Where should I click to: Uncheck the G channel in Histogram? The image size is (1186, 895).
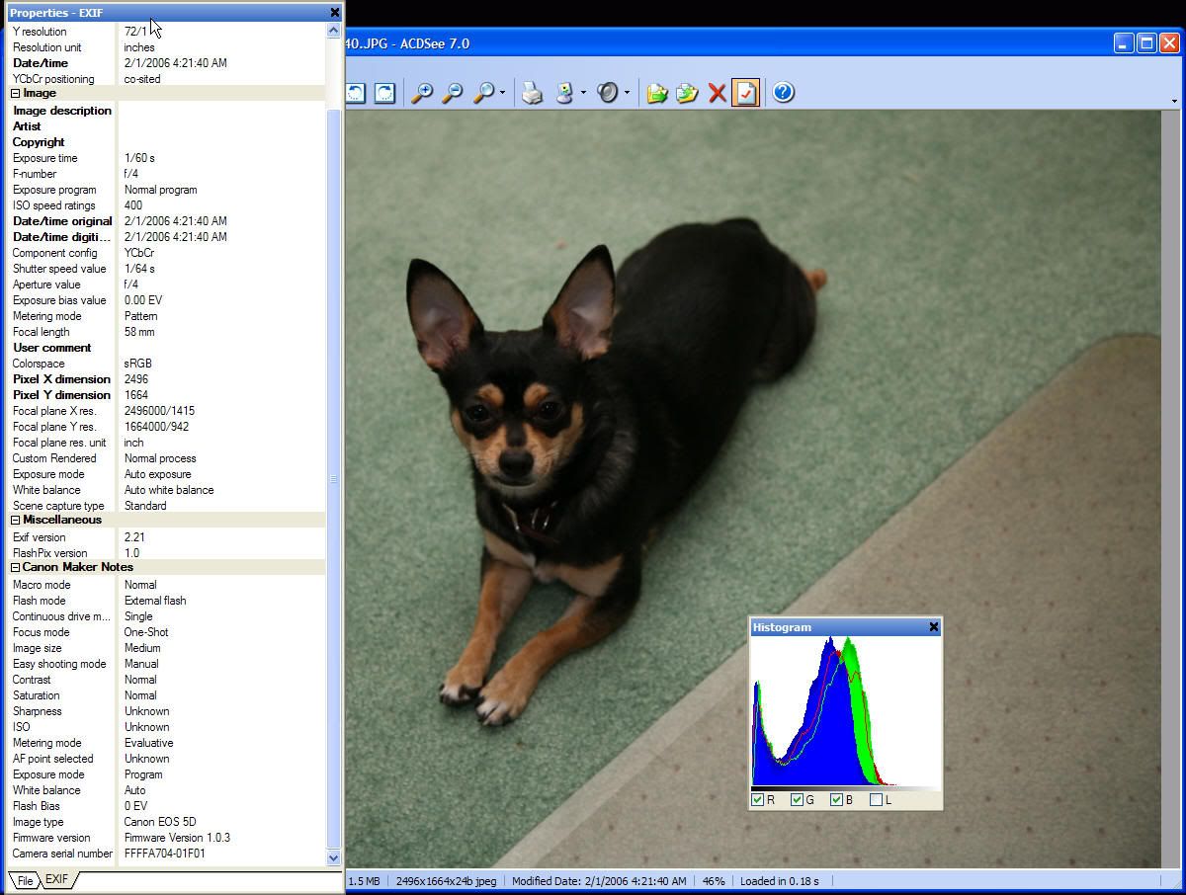pos(798,799)
